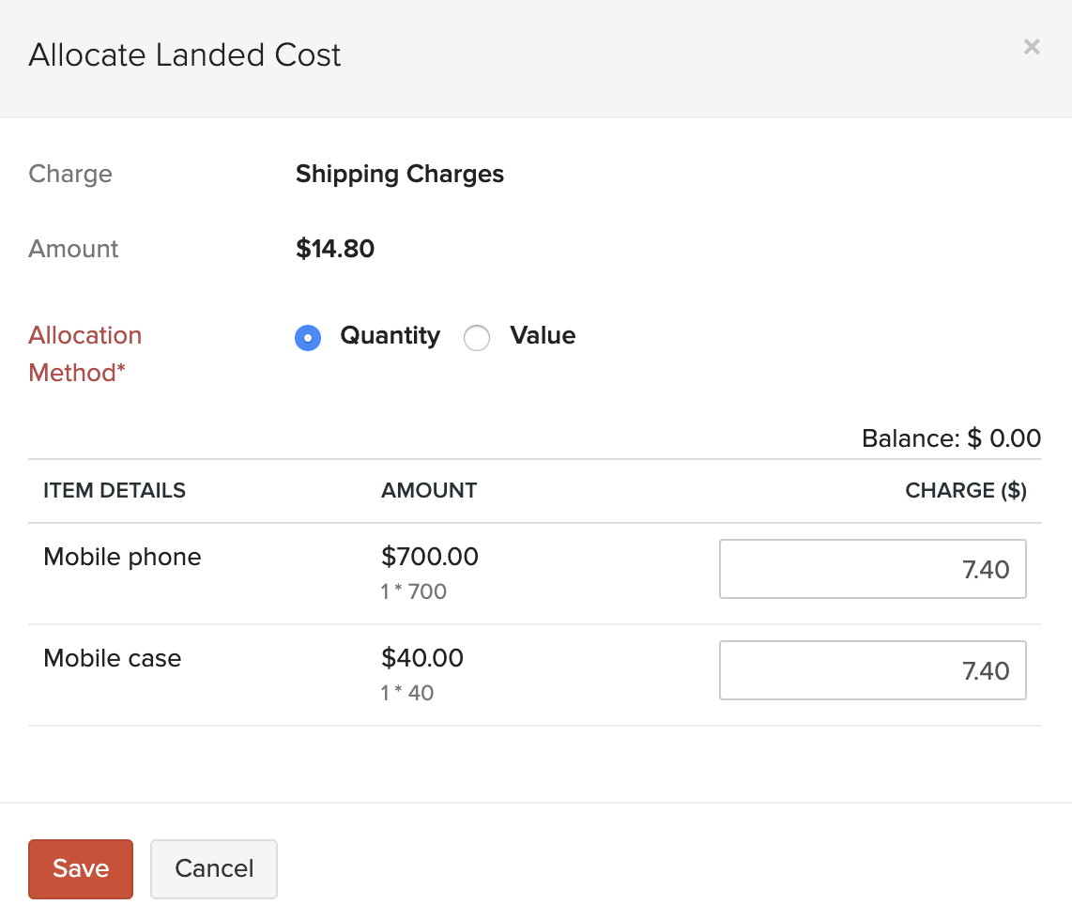Select the Quantity allocation method

308,338
